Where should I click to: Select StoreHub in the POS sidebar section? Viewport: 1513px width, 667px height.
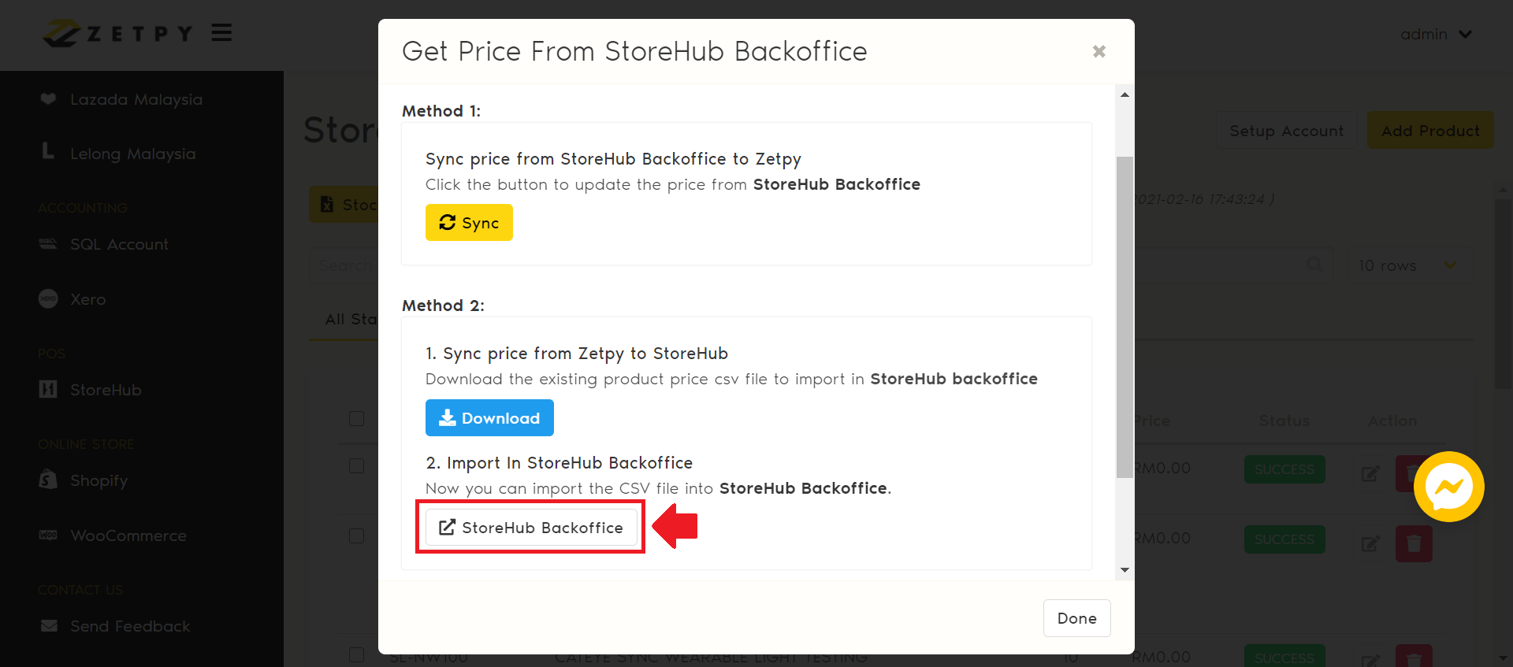[x=106, y=390]
